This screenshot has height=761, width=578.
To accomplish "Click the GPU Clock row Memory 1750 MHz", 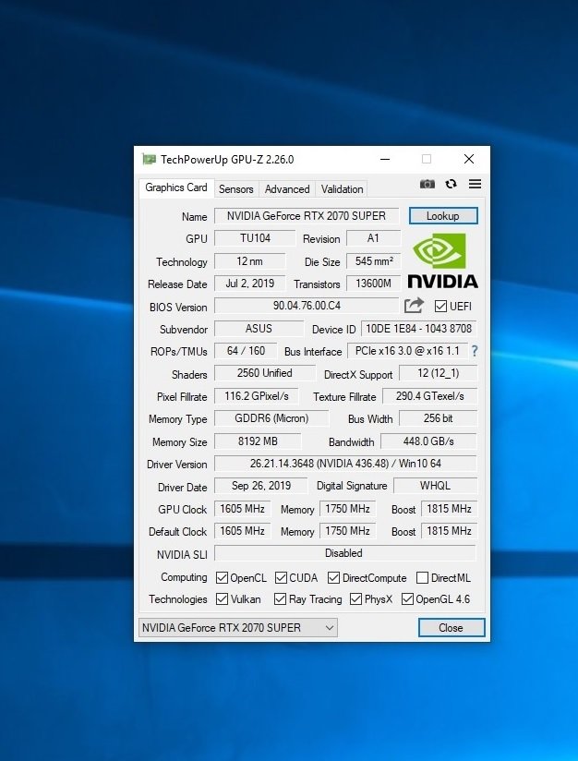I will pos(347,509).
